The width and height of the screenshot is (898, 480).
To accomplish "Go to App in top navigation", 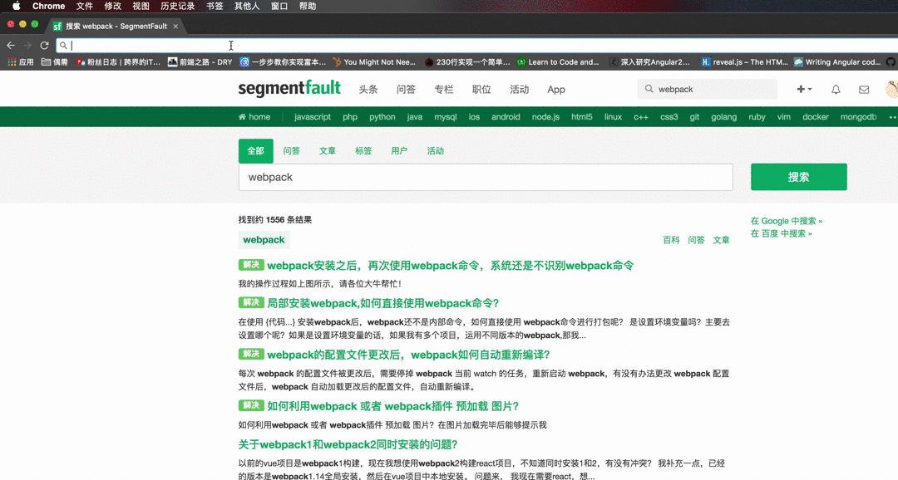I will 556,89.
